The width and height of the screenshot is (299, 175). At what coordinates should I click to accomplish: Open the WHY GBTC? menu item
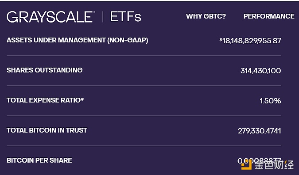click(x=206, y=16)
